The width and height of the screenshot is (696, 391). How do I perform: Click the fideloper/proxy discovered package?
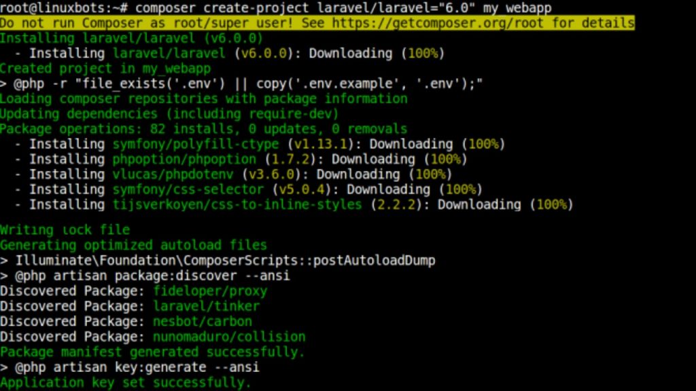pyautogui.click(x=210, y=291)
